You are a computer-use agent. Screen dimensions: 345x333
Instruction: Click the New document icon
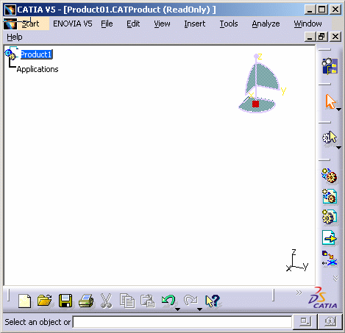[24, 301]
